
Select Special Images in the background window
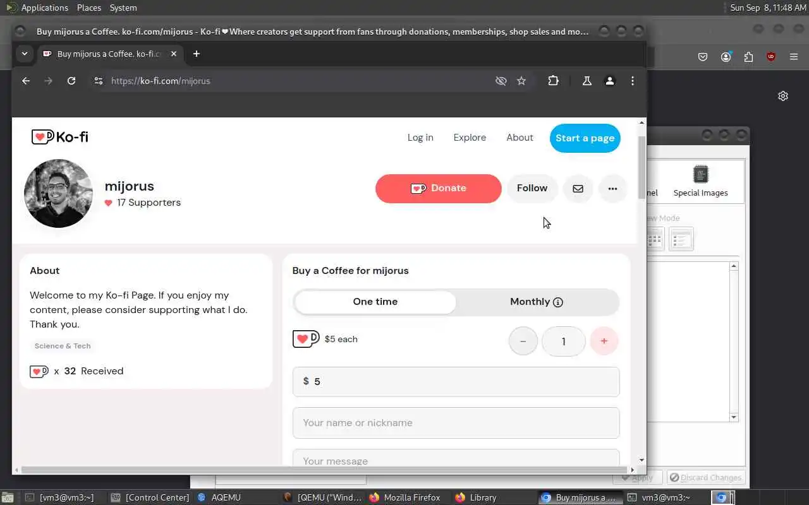[x=700, y=181]
